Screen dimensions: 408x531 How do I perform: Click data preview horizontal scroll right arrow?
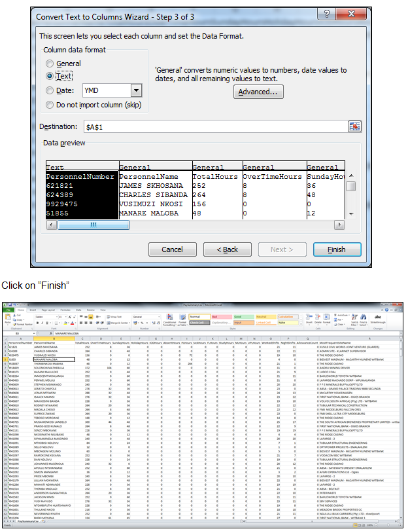tap(339, 225)
